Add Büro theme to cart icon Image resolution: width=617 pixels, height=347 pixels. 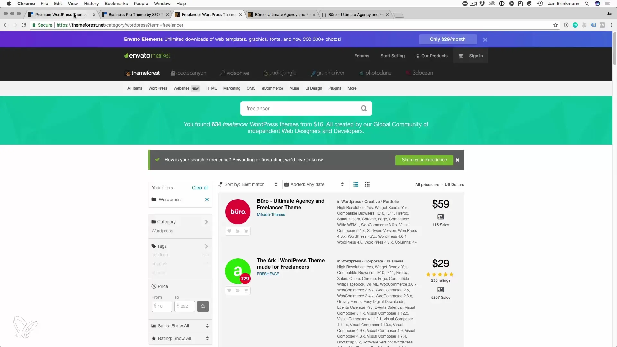click(x=246, y=231)
